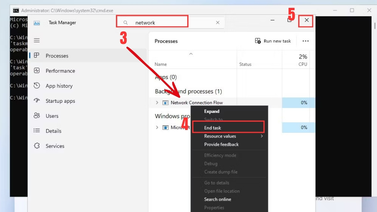Screen dimensions: 377x212
Task: Click the Task Manager title bar app icon
Action: (x=37, y=23)
